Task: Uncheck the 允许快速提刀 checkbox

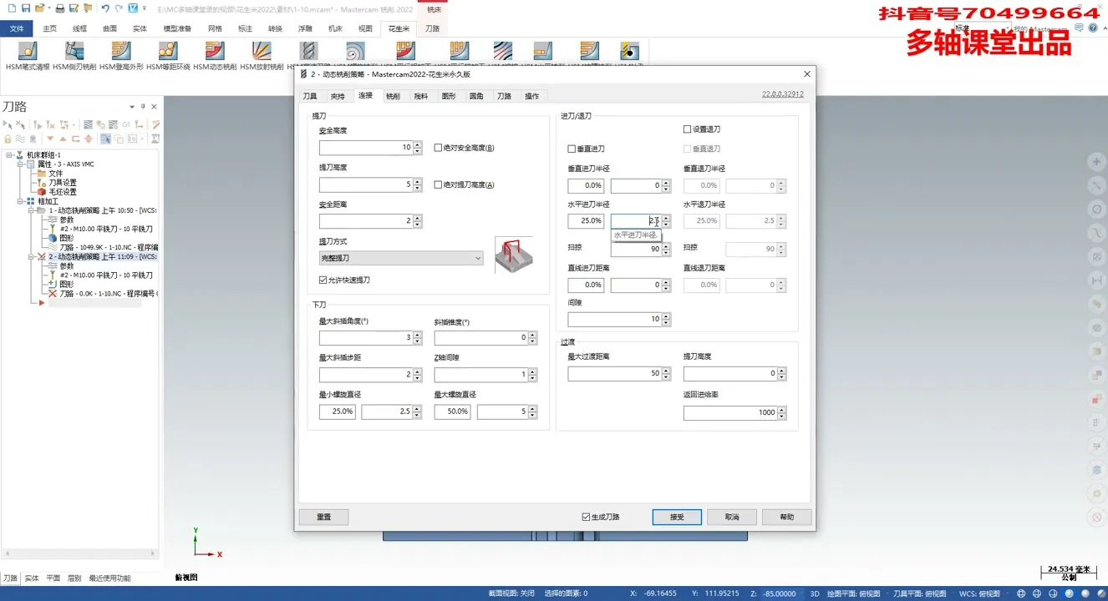Action: 323,280
